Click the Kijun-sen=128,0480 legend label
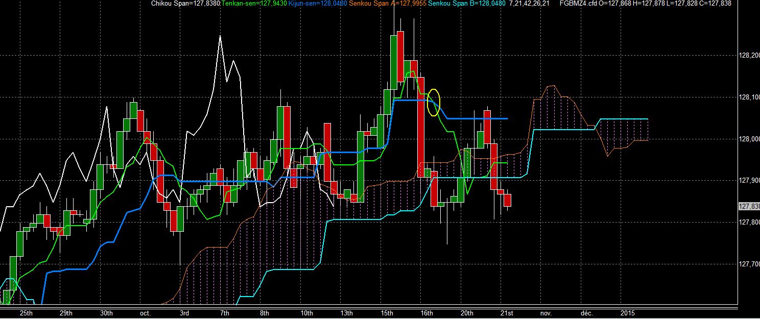Image resolution: width=760 pixels, height=319 pixels. tap(318, 4)
